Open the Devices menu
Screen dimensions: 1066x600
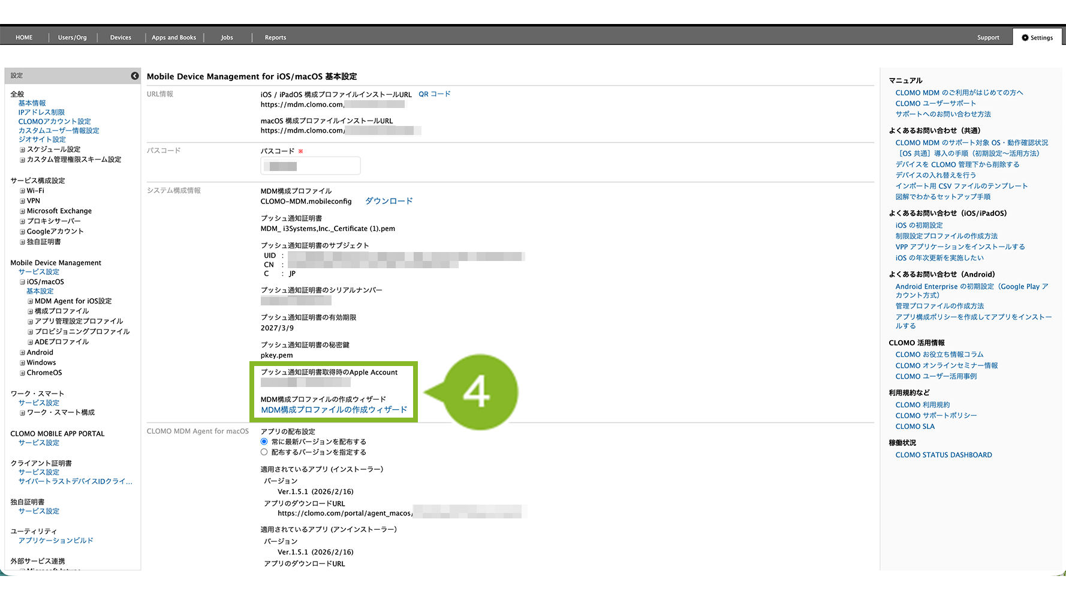pos(121,37)
